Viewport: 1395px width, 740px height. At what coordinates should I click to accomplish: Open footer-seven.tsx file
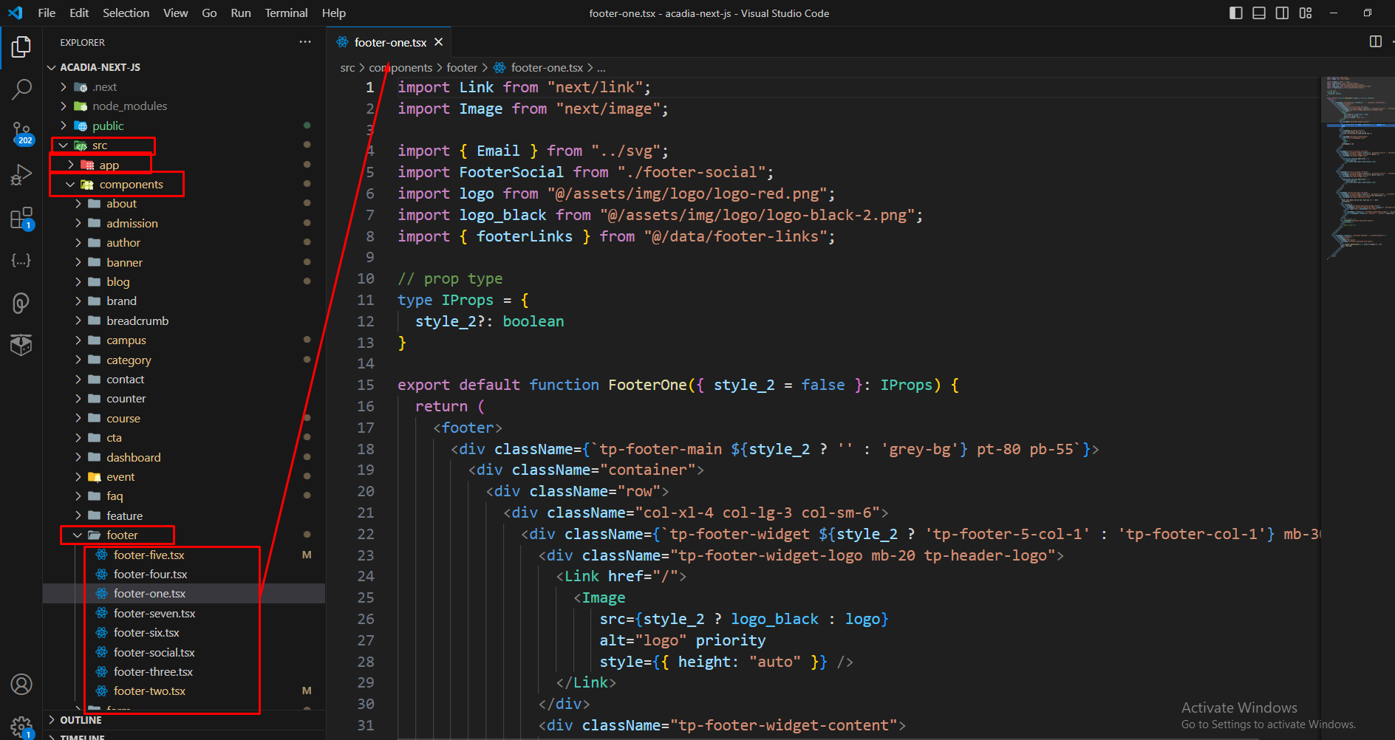(154, 613)
